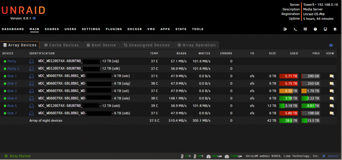This screenshot has height=160, width=342.
Task: Open the Disk 1 device link
Action: pos(12,76)
